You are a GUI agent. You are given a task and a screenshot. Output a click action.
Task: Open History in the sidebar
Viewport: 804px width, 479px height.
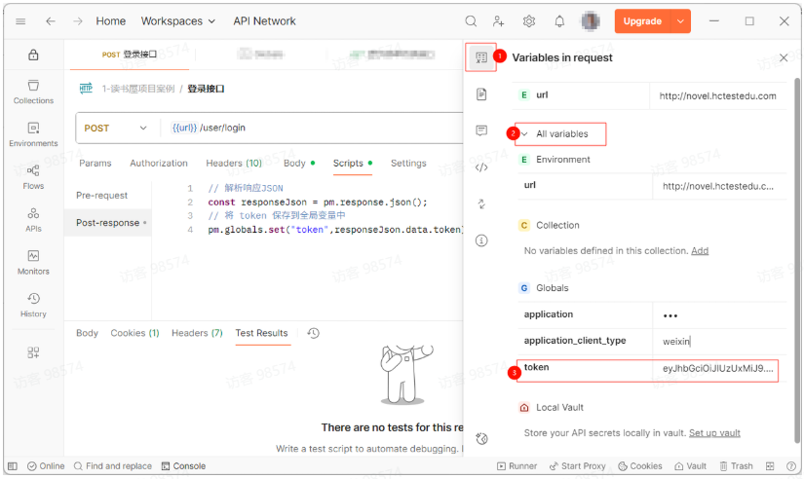click(x=33, y=305)
